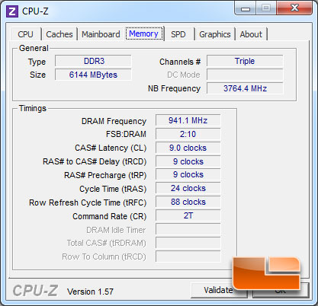The height and width of the screenshot is (306, 318).
Task: Click the Command Rate 2T field
Action: pyautogui.click(x=188, y=215)
